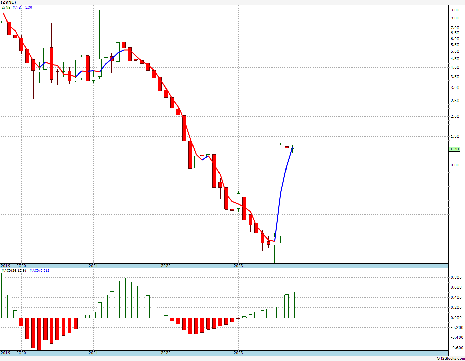The width and height of the screenshot is (465, 361).
Task: Select the 4.50 price axis label
Action: 454,59
